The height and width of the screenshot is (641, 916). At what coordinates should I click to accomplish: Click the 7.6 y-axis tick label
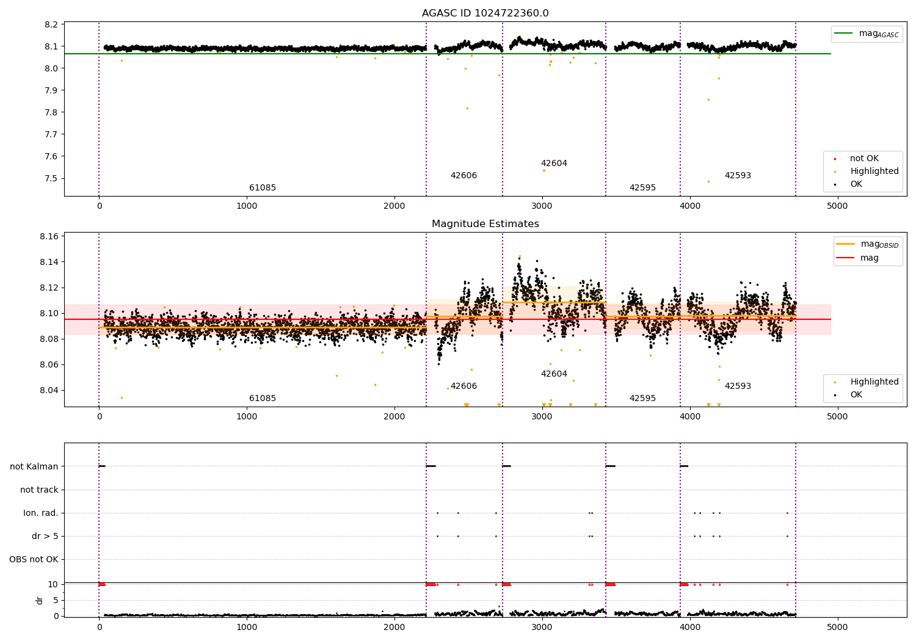click(52, 157)
